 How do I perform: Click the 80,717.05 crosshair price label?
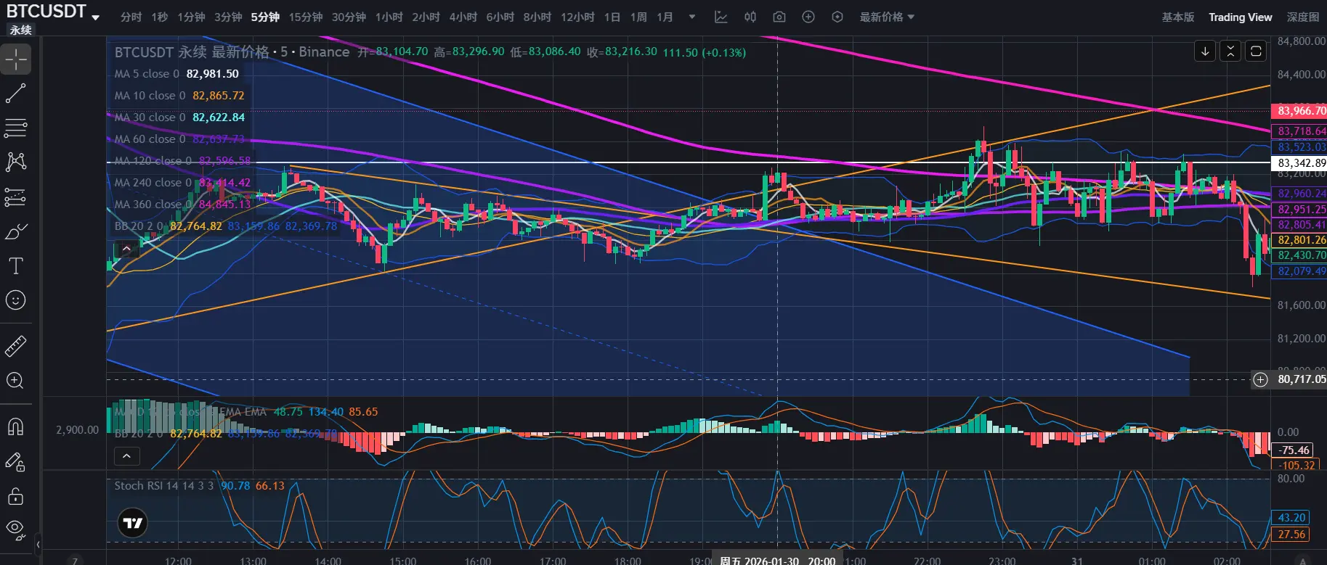pyautogui.click(x=1301, y=379)
